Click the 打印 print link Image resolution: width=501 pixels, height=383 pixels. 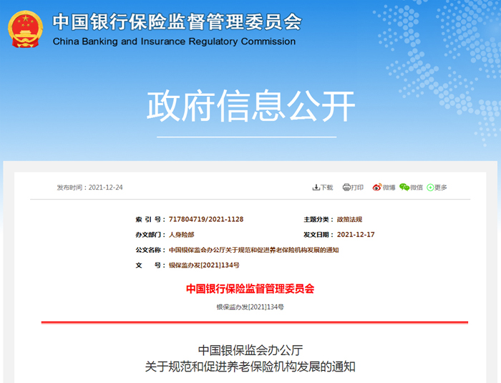point(357,188)
